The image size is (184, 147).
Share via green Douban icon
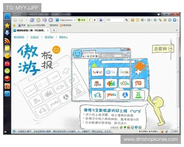click(x=140, y=127)
